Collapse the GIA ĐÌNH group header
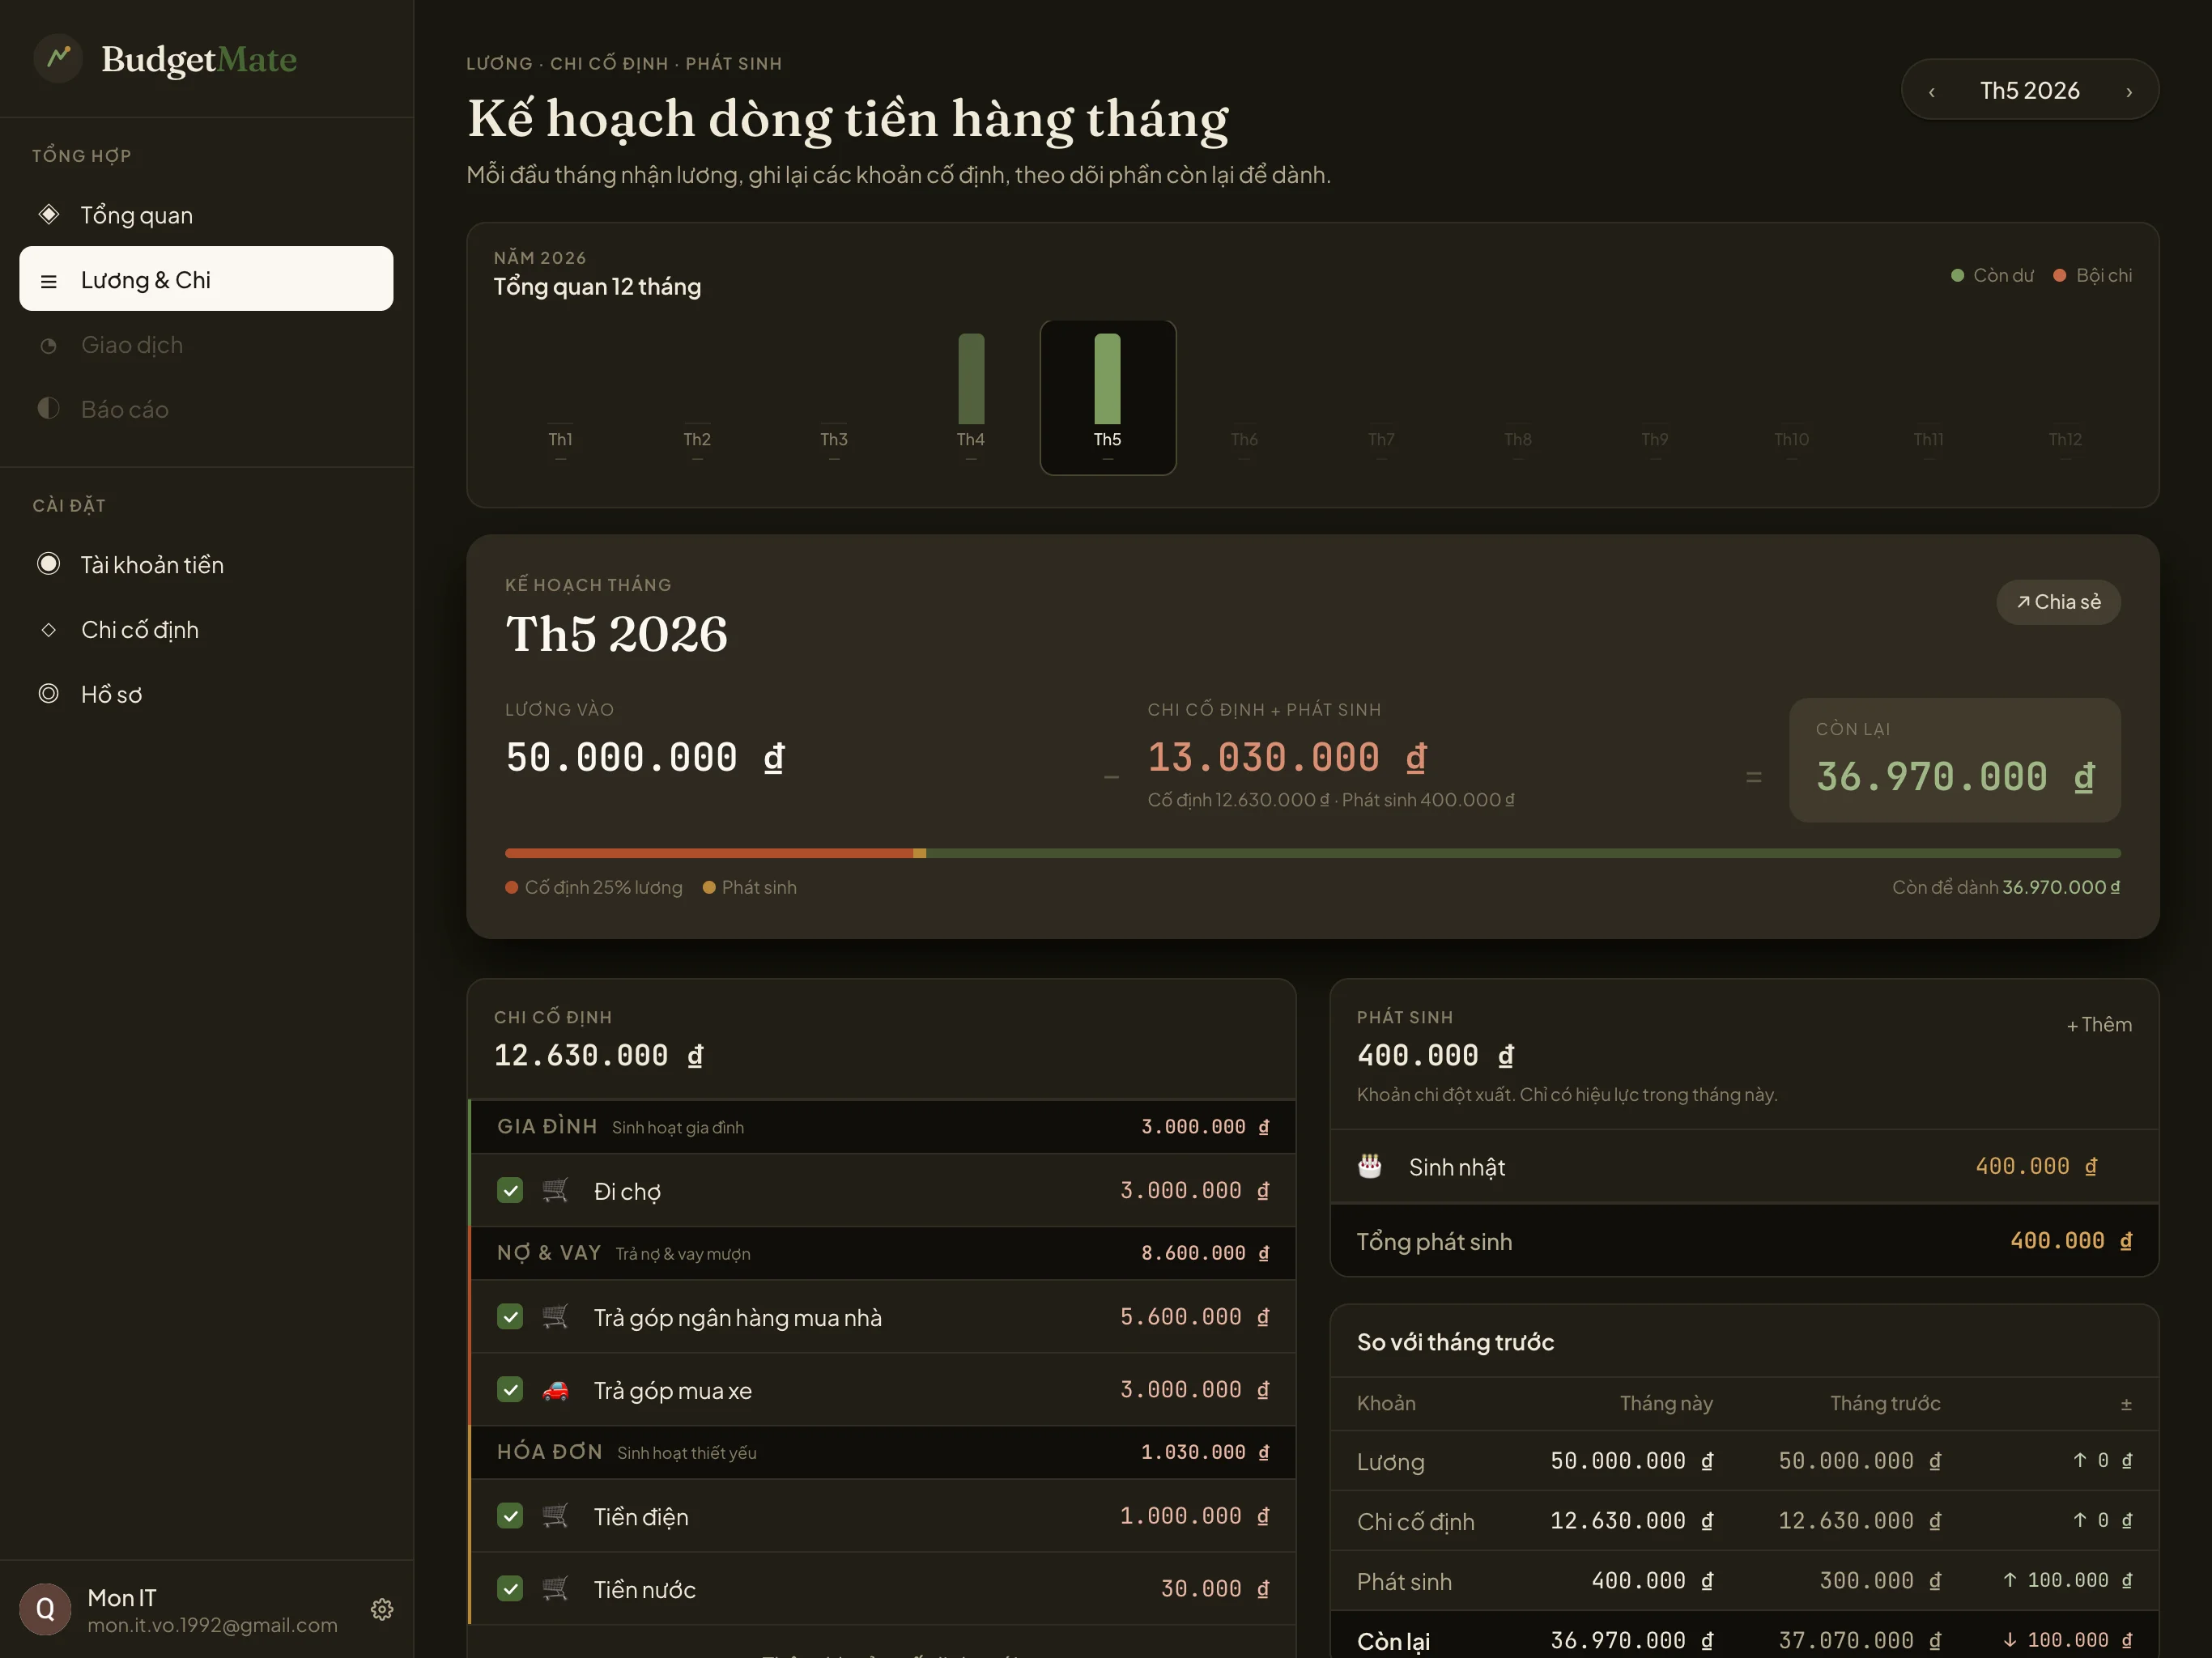2212x1658 pixels. [882, 1127]
